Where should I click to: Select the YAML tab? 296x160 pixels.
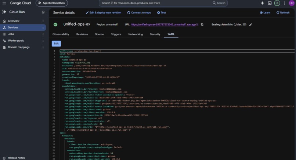coord(171,34)
